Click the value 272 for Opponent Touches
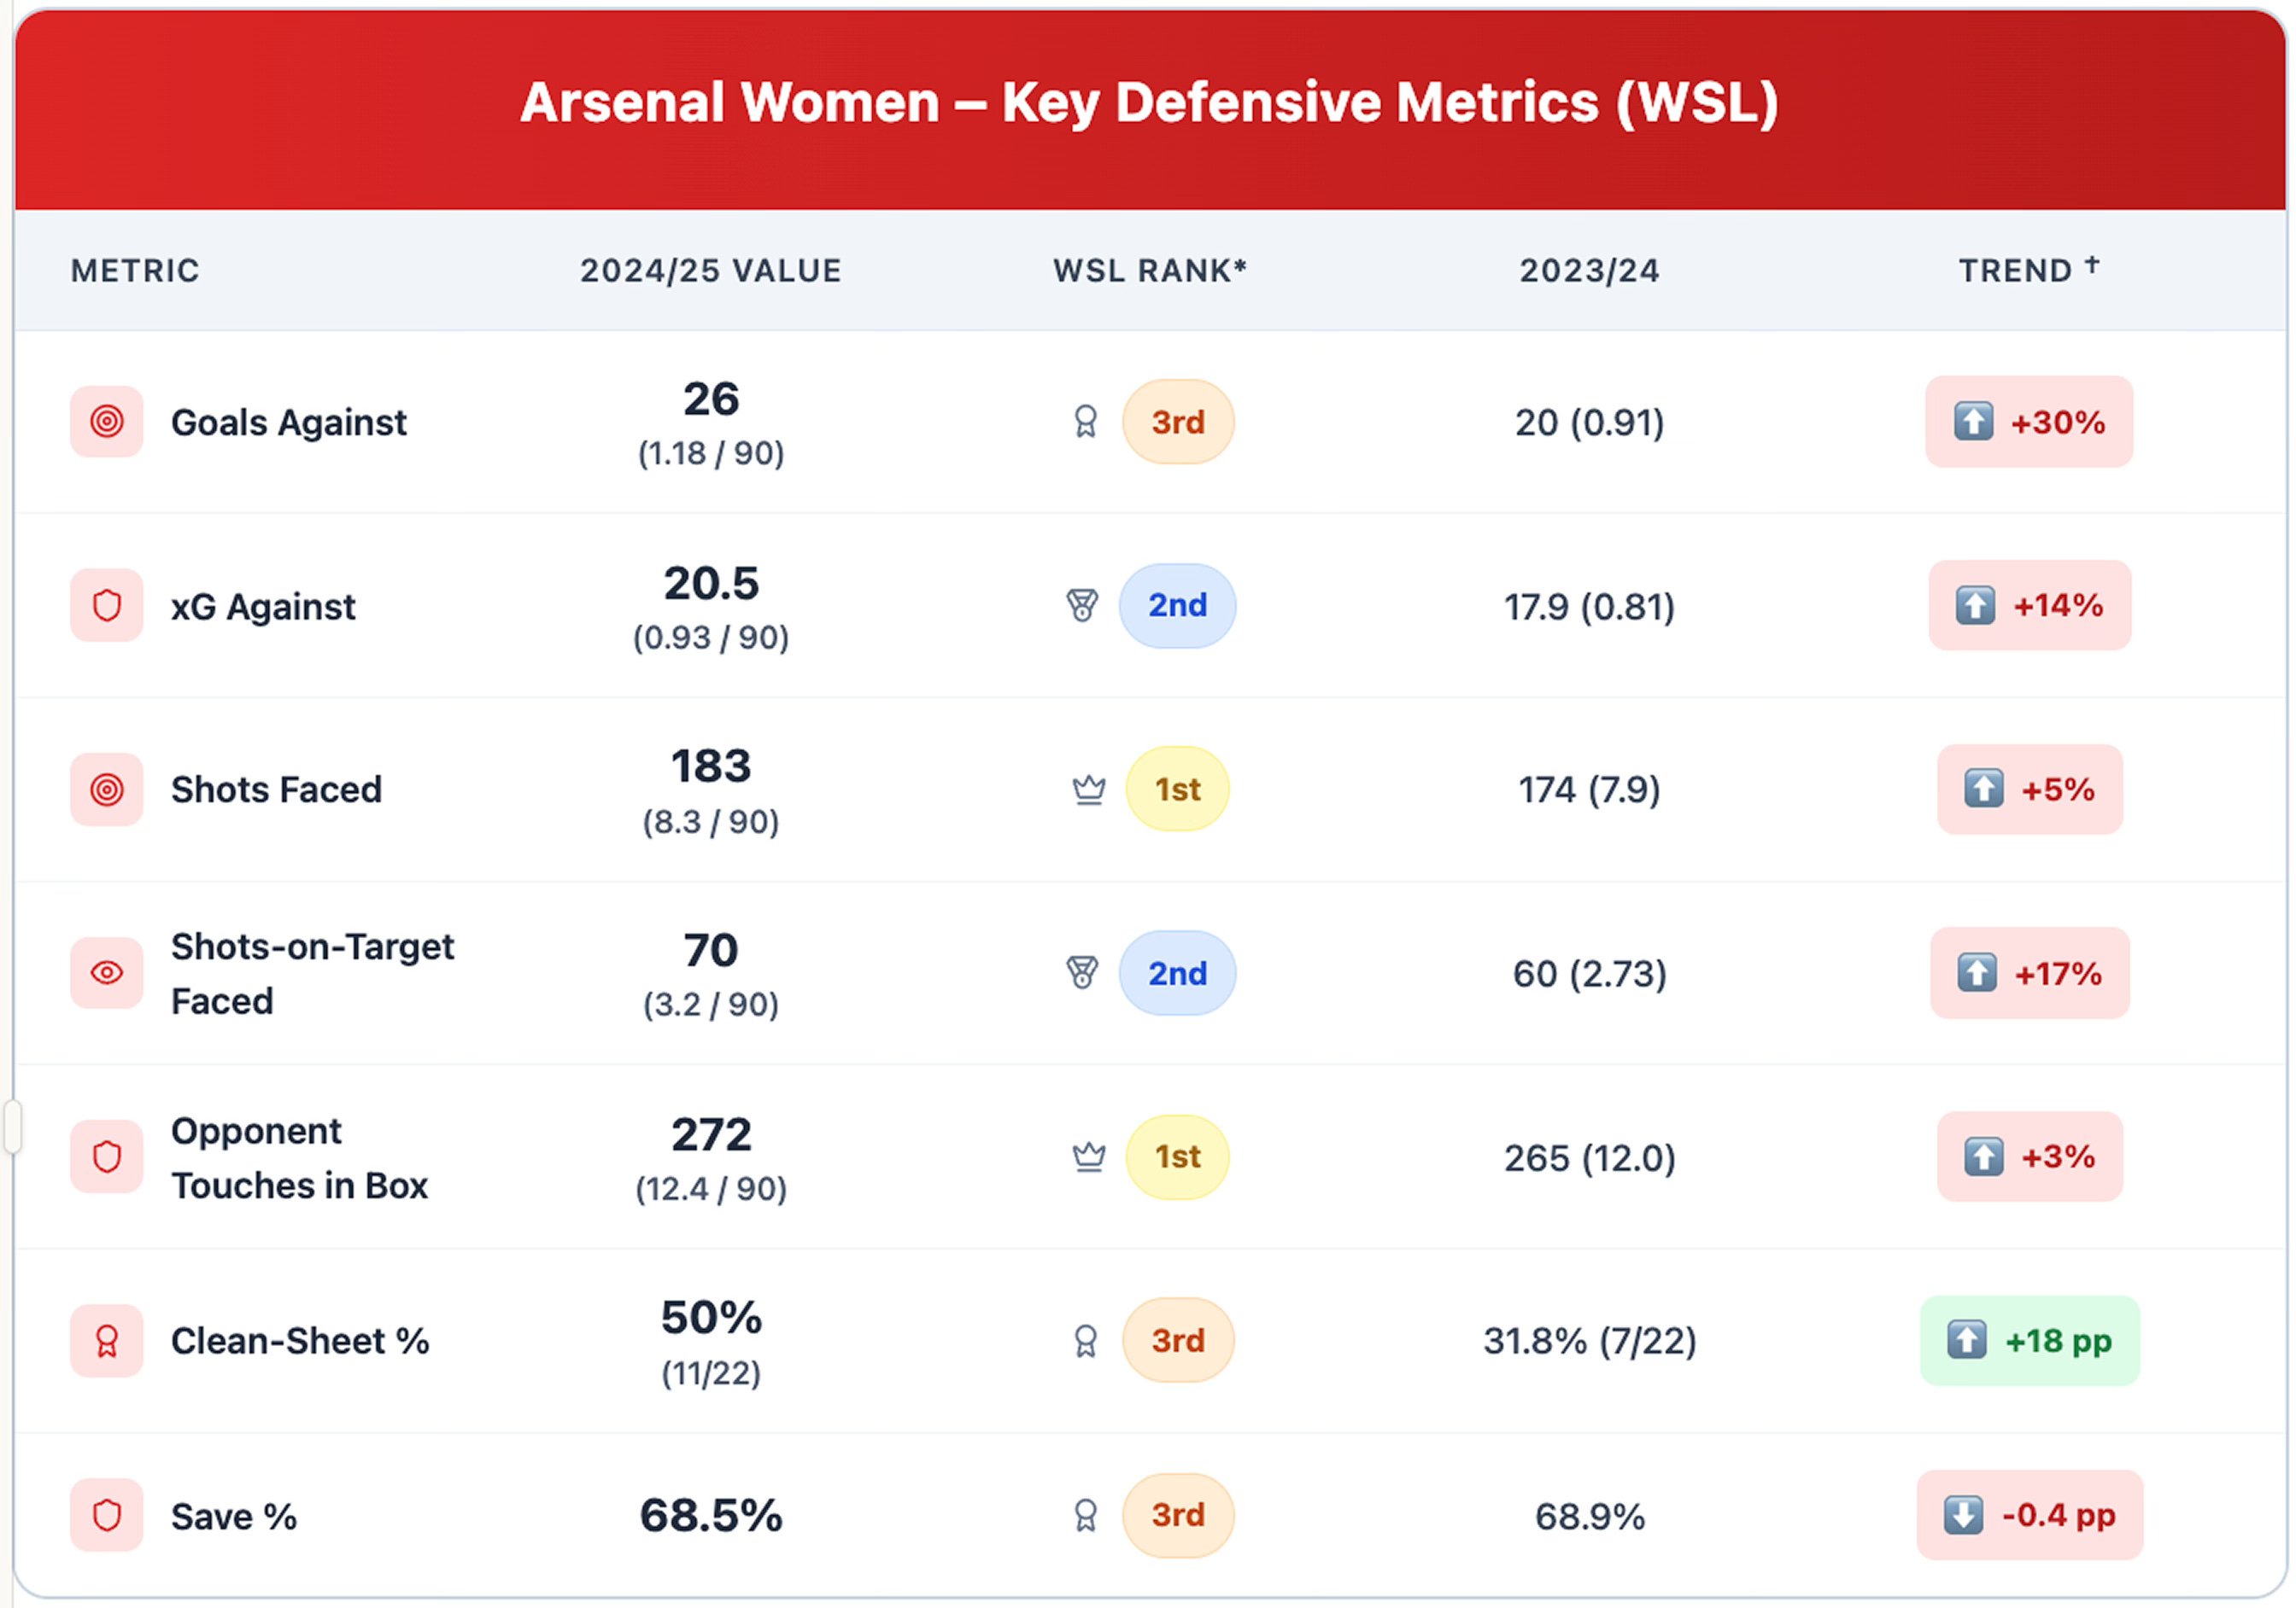The width and height of the screenshot is (2296, 1608). coord(712,1134)
